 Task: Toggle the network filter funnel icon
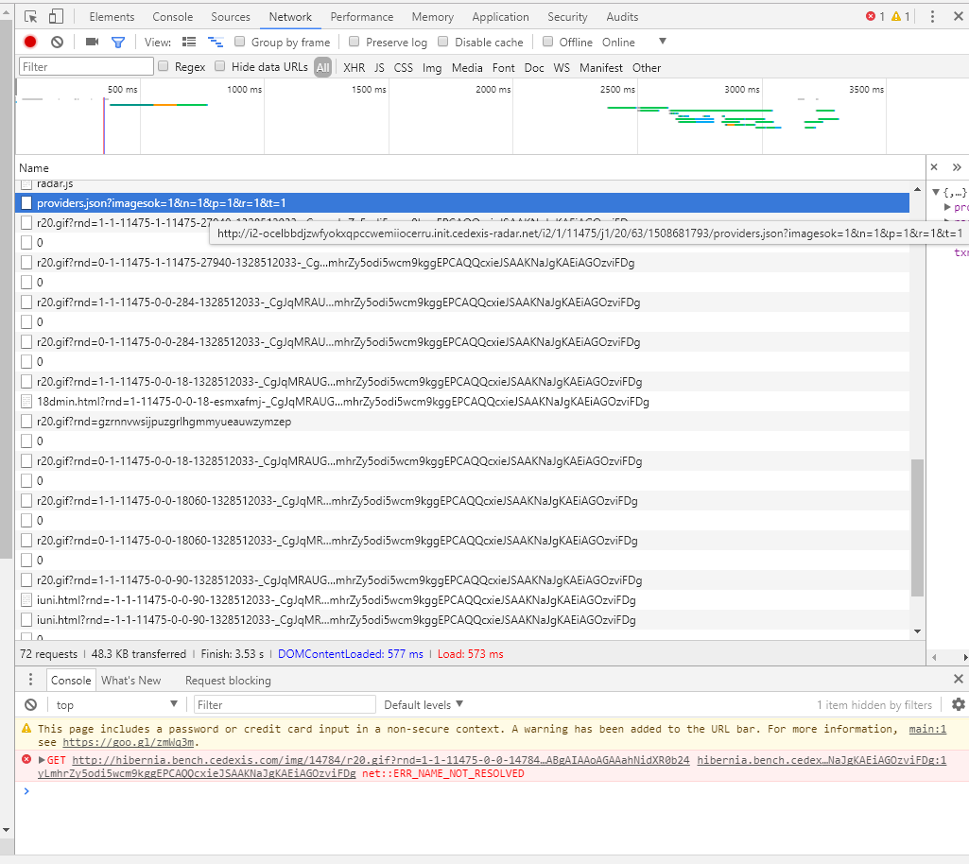(x=117, y=42)
